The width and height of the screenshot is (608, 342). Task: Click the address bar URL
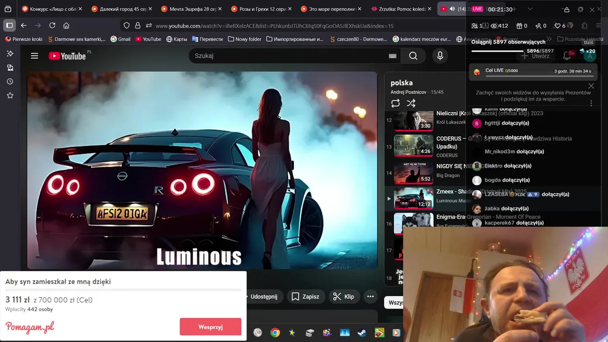(275, 26)
